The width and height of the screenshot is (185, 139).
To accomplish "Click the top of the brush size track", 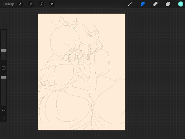I will (x=4, y=31).
